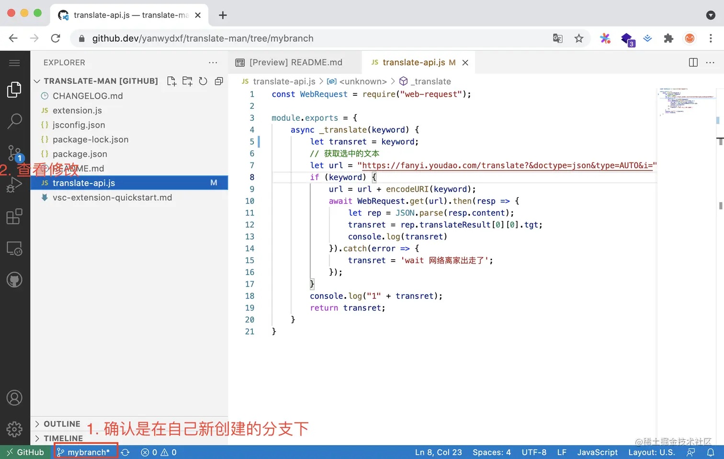Viewport: 724px width, 459px height.
Task: Open the Search view in activity bar
Action: 14,121
